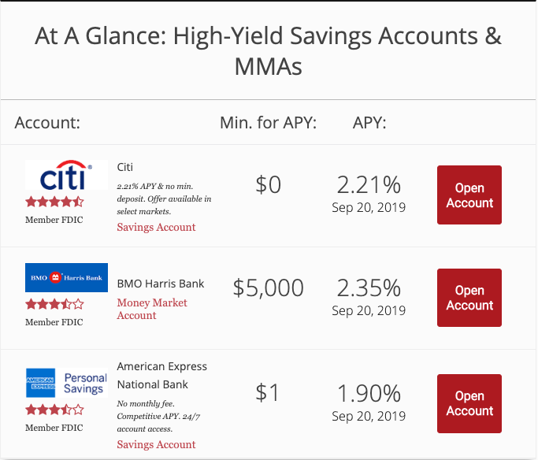This screenshot has width=538, height=460.
Task: Click the 2.21% APY value
Action: pyautogui.click(x=369, y=185)
